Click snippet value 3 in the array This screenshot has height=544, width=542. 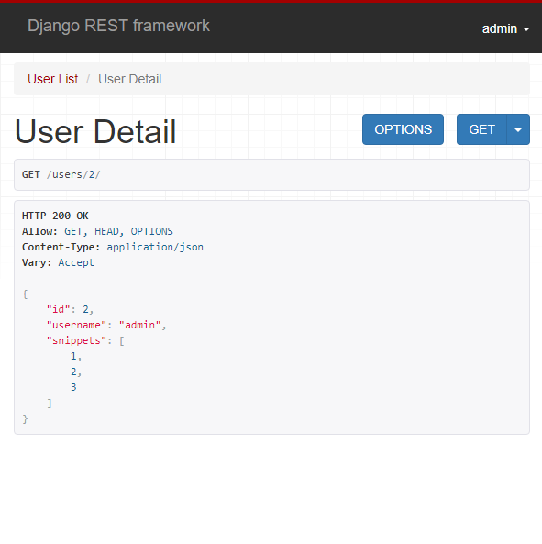click(x=73, y=387)
